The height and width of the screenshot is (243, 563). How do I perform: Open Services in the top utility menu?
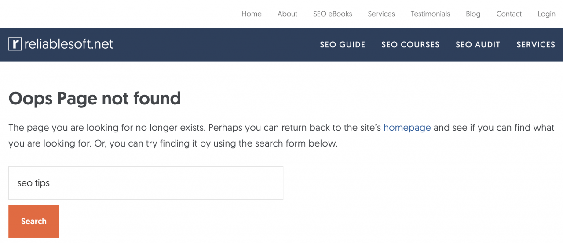pyautogui.click(x=381, y=14)
